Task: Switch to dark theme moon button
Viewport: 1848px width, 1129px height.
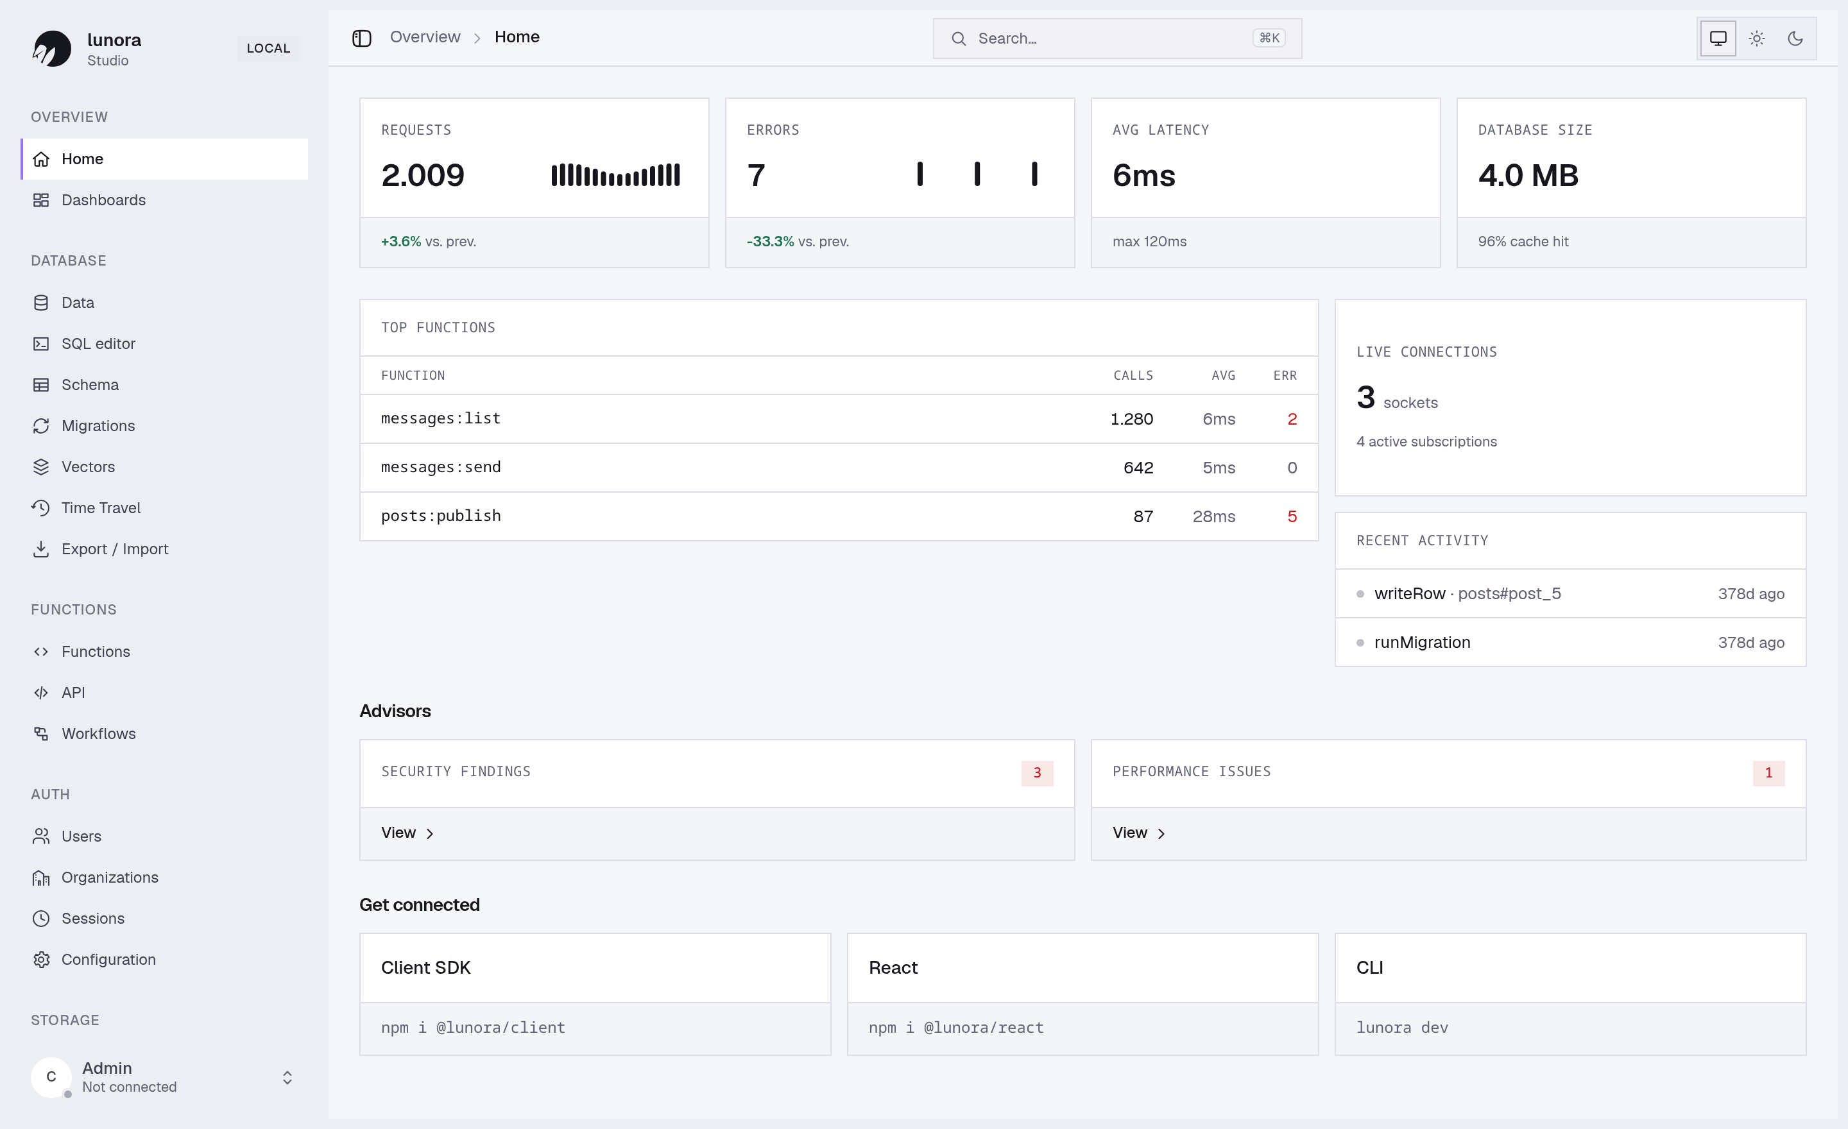Action: 1795,38
